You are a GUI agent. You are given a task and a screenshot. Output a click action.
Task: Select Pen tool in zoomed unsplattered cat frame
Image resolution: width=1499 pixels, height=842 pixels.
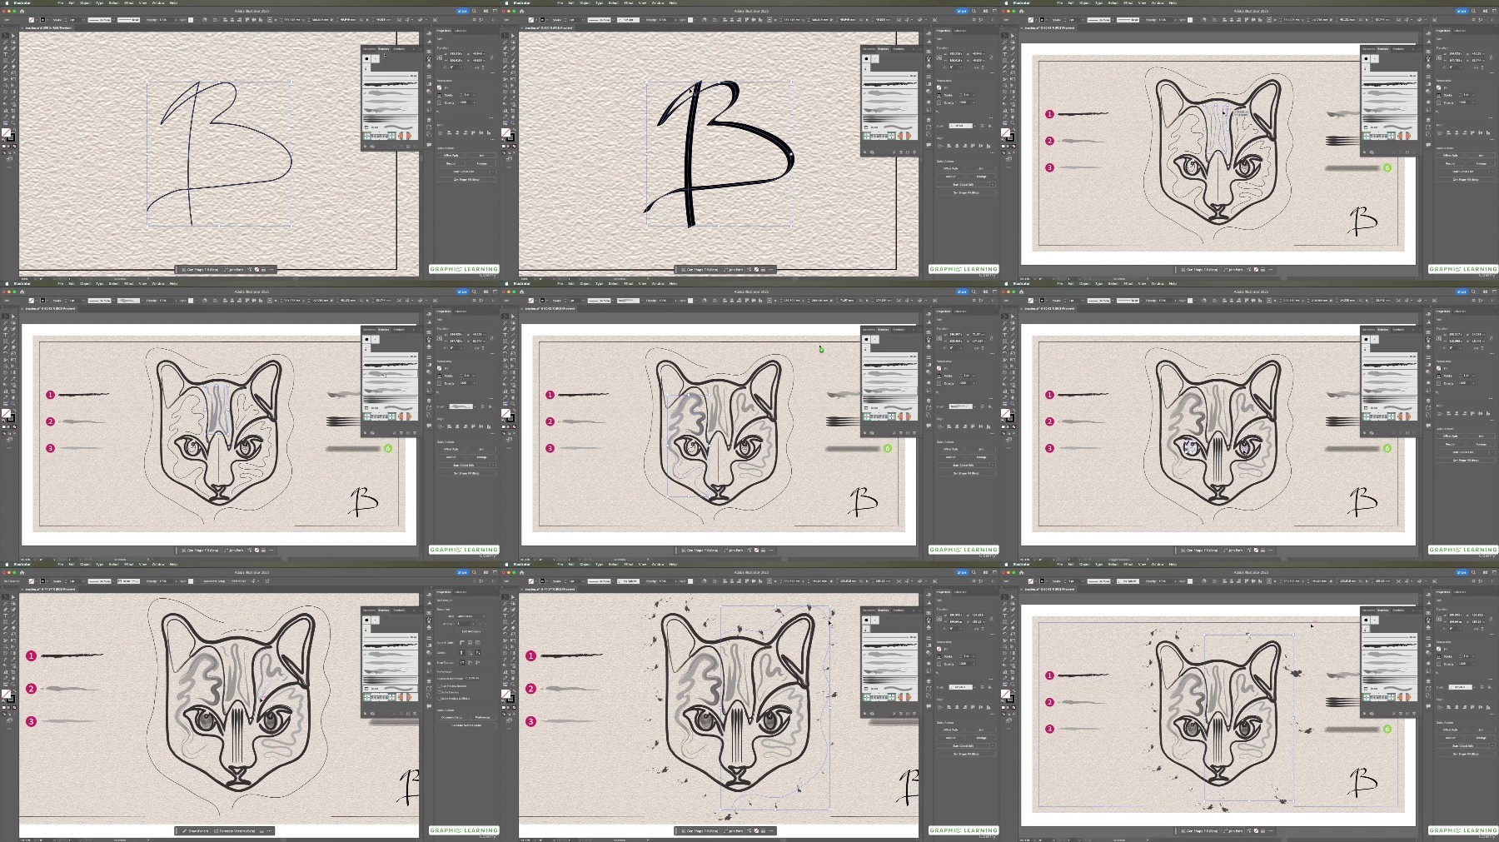5,610
